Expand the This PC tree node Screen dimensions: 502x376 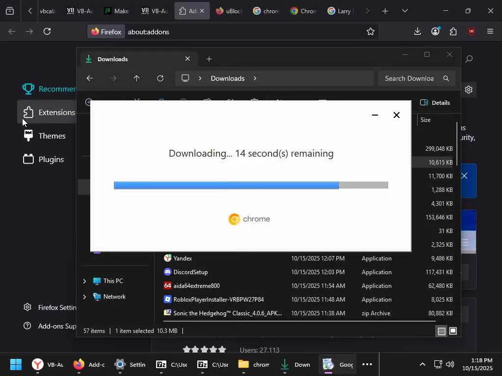pyautogui.click(x=84, y=281)
